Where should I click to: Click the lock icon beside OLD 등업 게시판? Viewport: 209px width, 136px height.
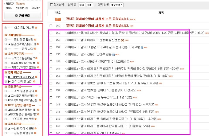(6, 28)
